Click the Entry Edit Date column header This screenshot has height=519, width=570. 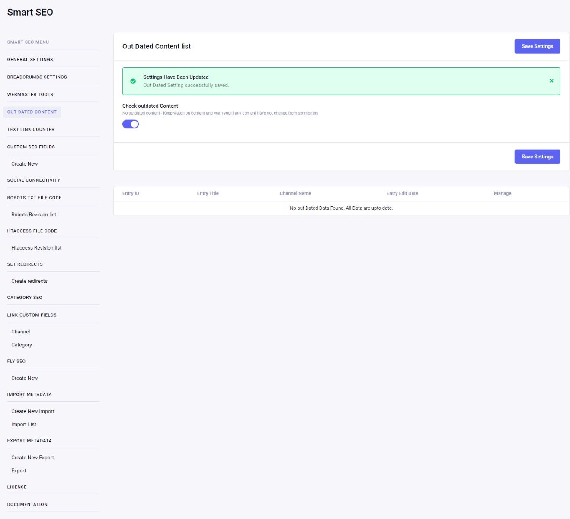coord(402,194)
